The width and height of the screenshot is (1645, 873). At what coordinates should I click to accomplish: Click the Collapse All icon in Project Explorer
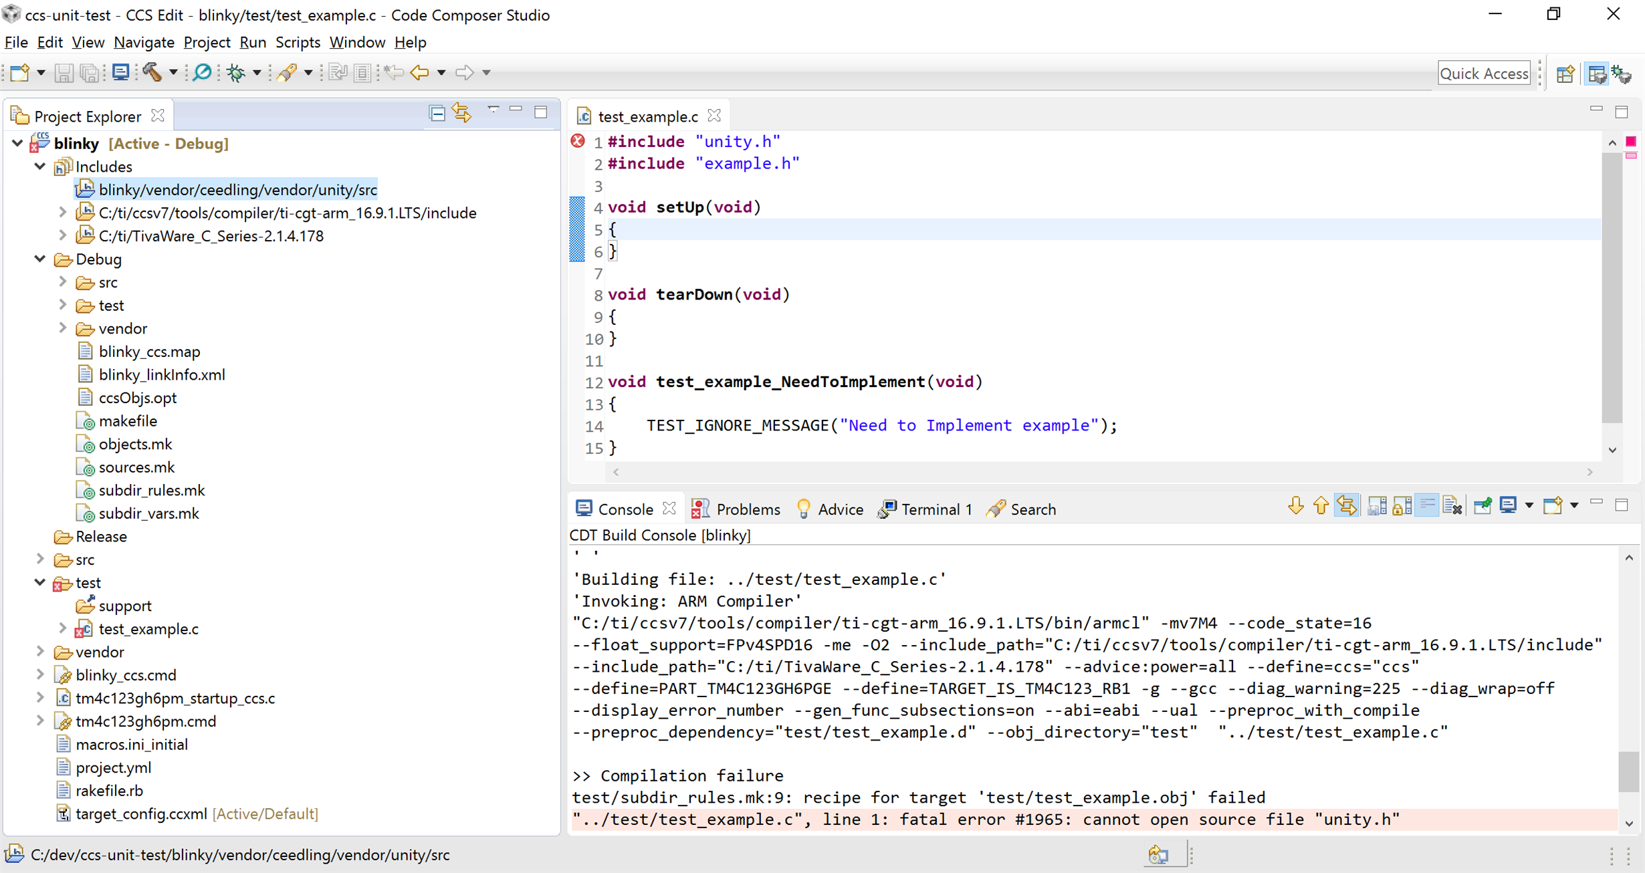[x=437, y=114]
